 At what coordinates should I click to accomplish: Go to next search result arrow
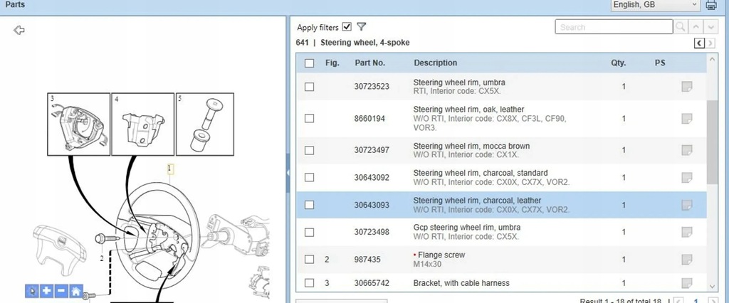point(710,27)
